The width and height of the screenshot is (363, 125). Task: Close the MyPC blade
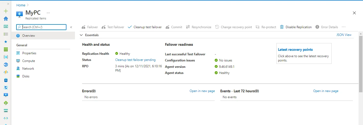pyautogui.click(x=354, y=13)
